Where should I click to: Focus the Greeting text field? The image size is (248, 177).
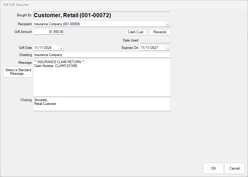pos(102,55)
